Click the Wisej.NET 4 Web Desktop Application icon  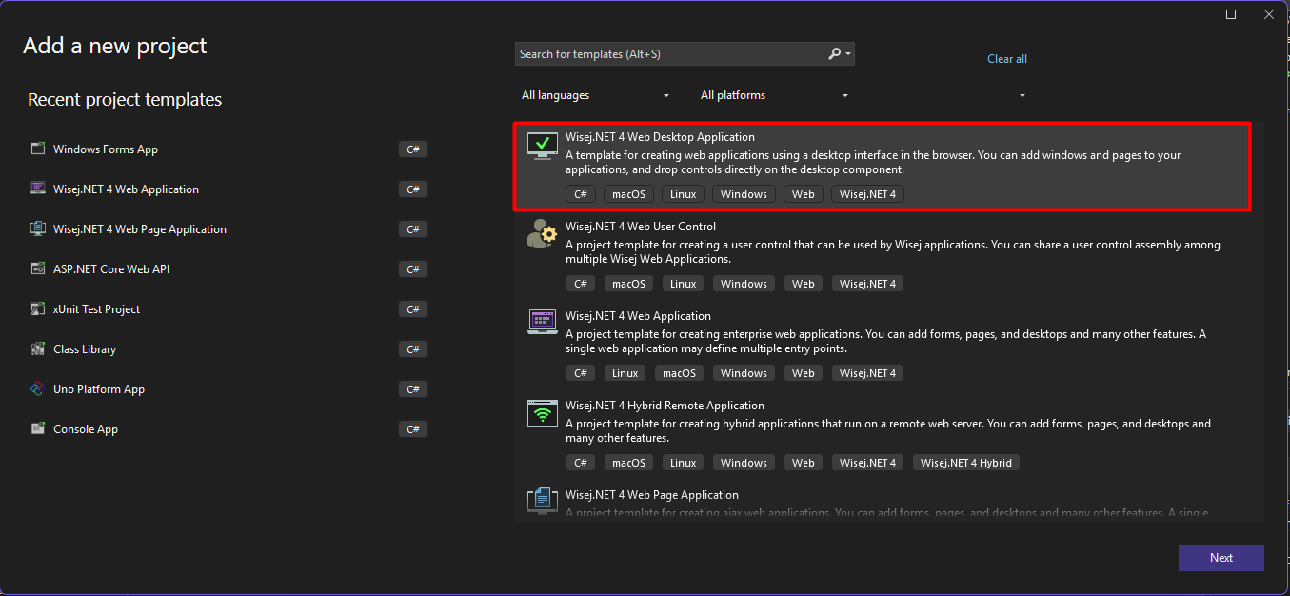542,145
